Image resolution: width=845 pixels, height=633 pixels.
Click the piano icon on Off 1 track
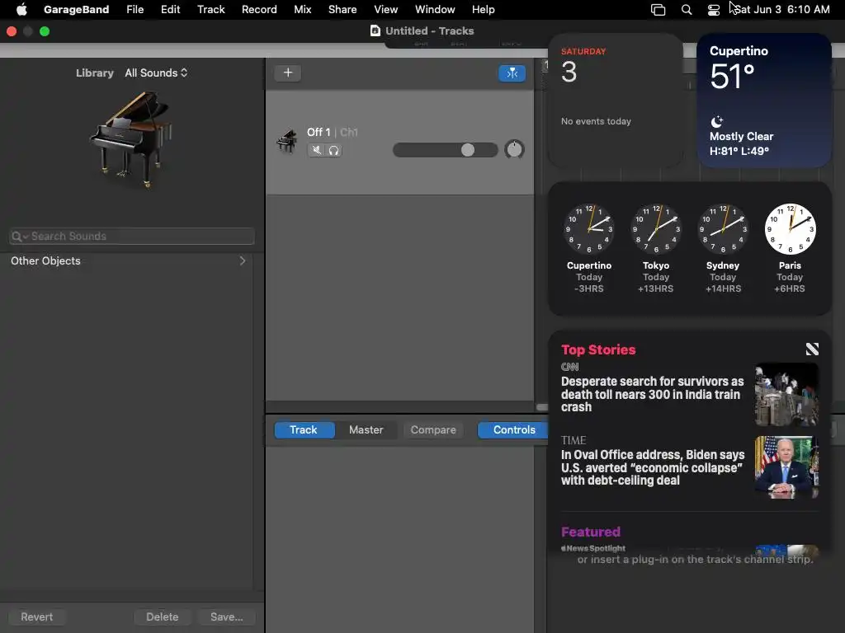(x=286, y=141)
